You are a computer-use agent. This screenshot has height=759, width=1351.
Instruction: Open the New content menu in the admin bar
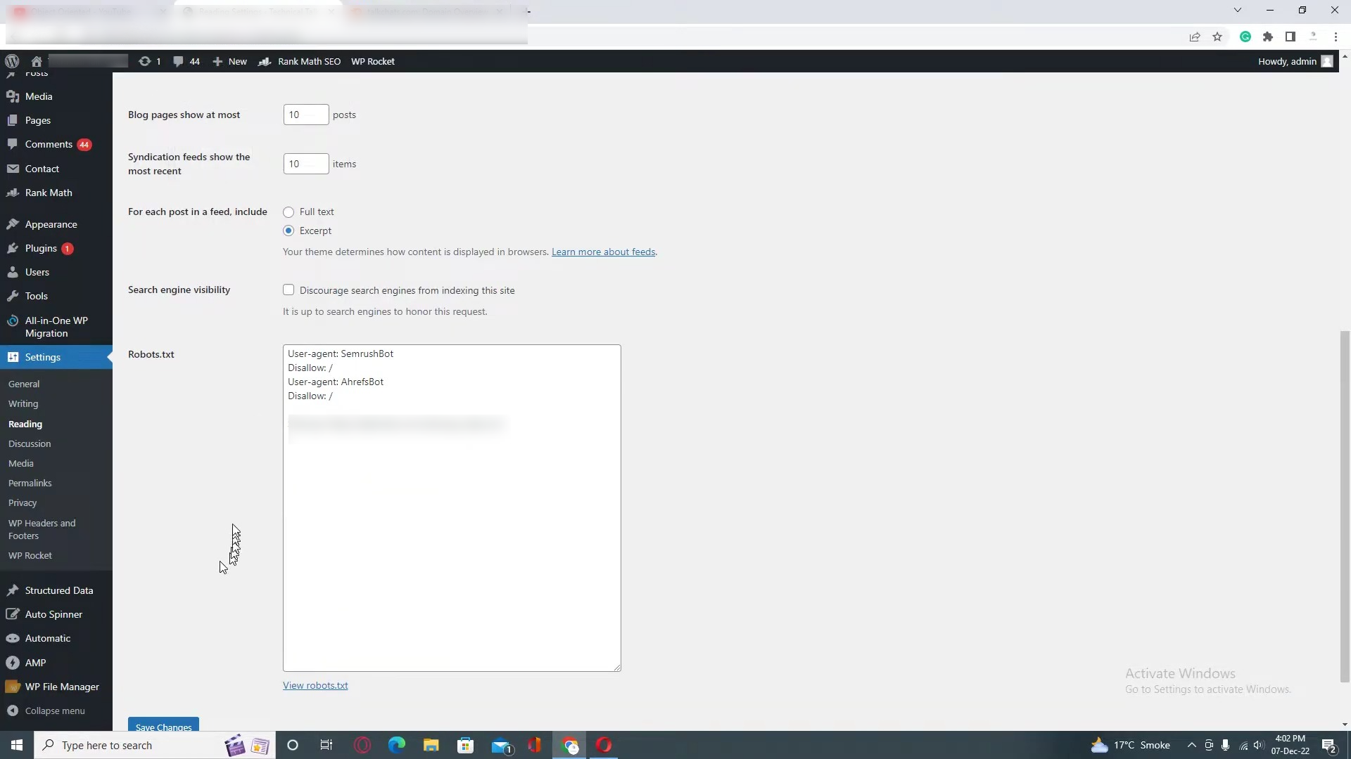point(229,61)
